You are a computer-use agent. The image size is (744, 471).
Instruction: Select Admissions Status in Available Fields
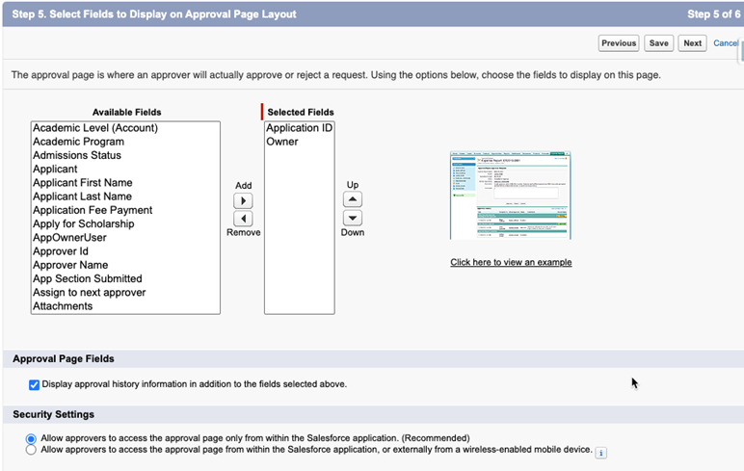[x=77, y=155]
